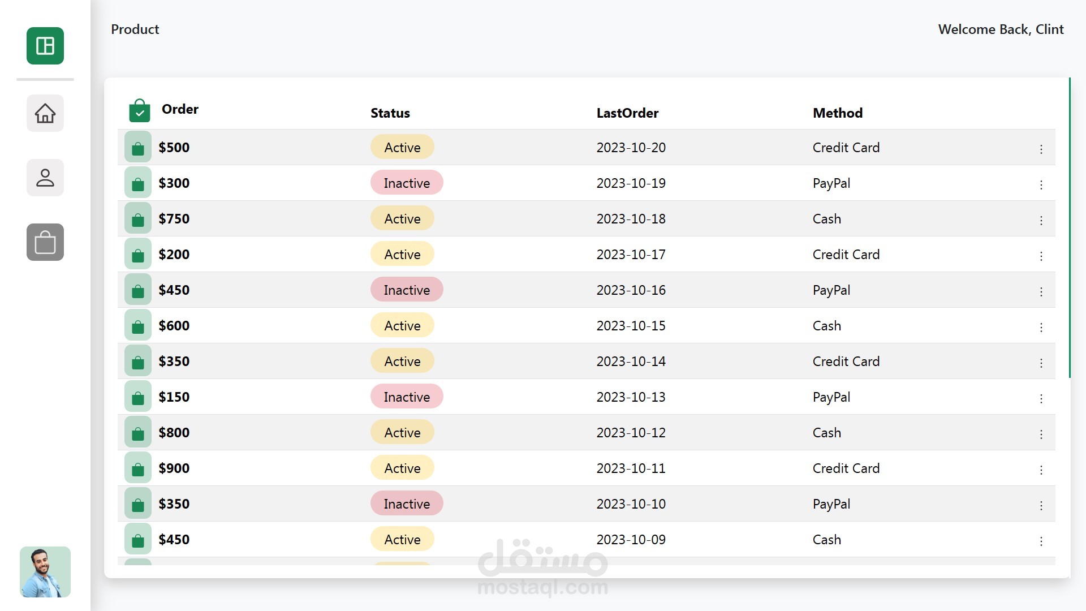Open the Home page from the sidebar
Image resolution: width=1086 pixels, height=611 pixels.
coord(45,113)
